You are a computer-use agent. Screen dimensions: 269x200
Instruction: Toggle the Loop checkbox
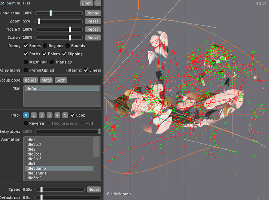(73, 115)
